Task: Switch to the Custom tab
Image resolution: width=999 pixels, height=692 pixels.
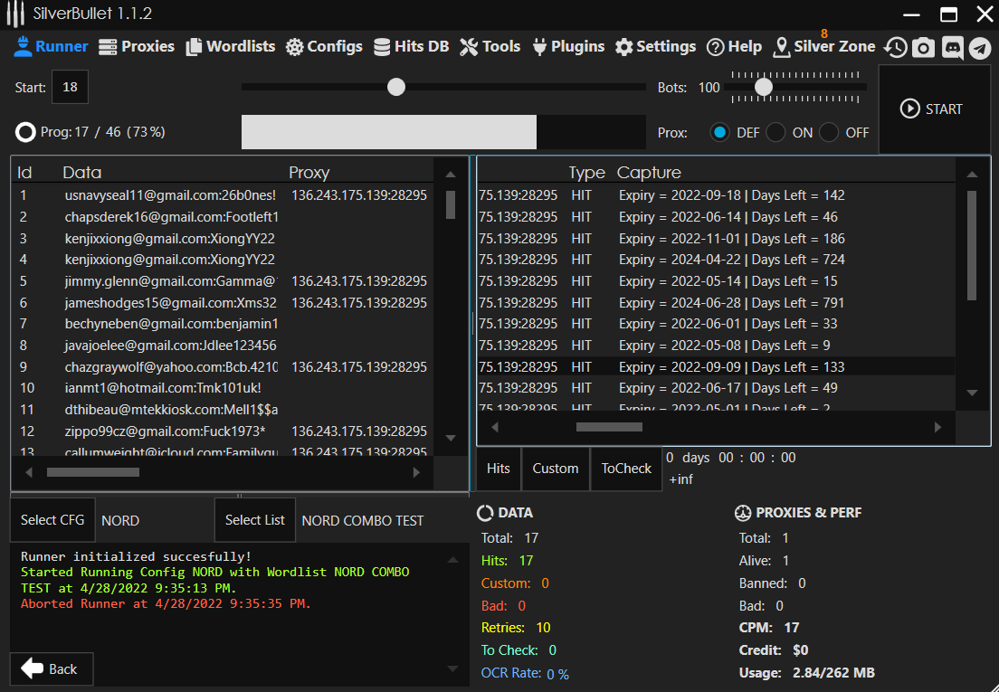Action: (556, 469)
